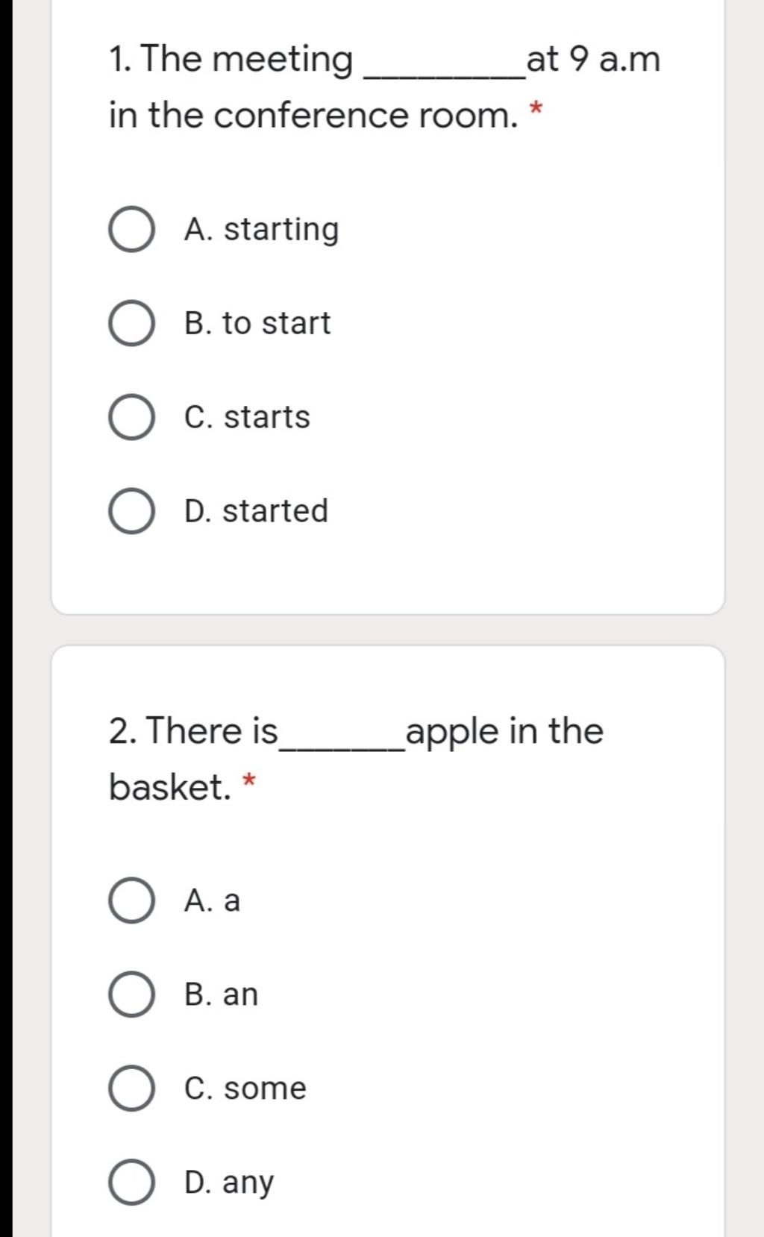Click the 'D. any' answer text
The image size is (764, 1237).
(229, 1184)
